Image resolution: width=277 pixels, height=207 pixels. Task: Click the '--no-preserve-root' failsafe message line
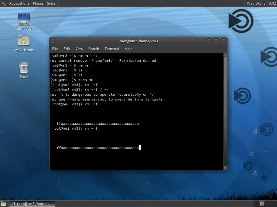[x=106, y=99]
